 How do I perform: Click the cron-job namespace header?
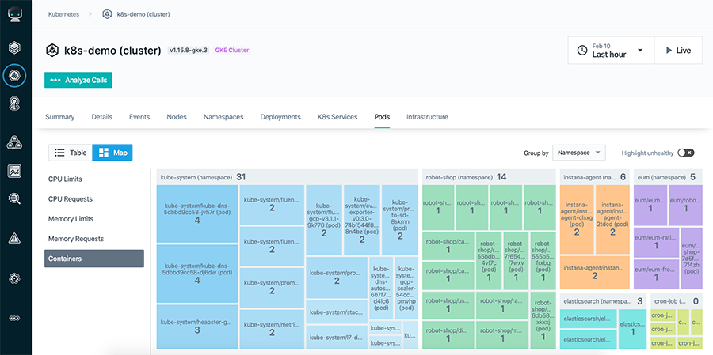(x=677, y=301)
